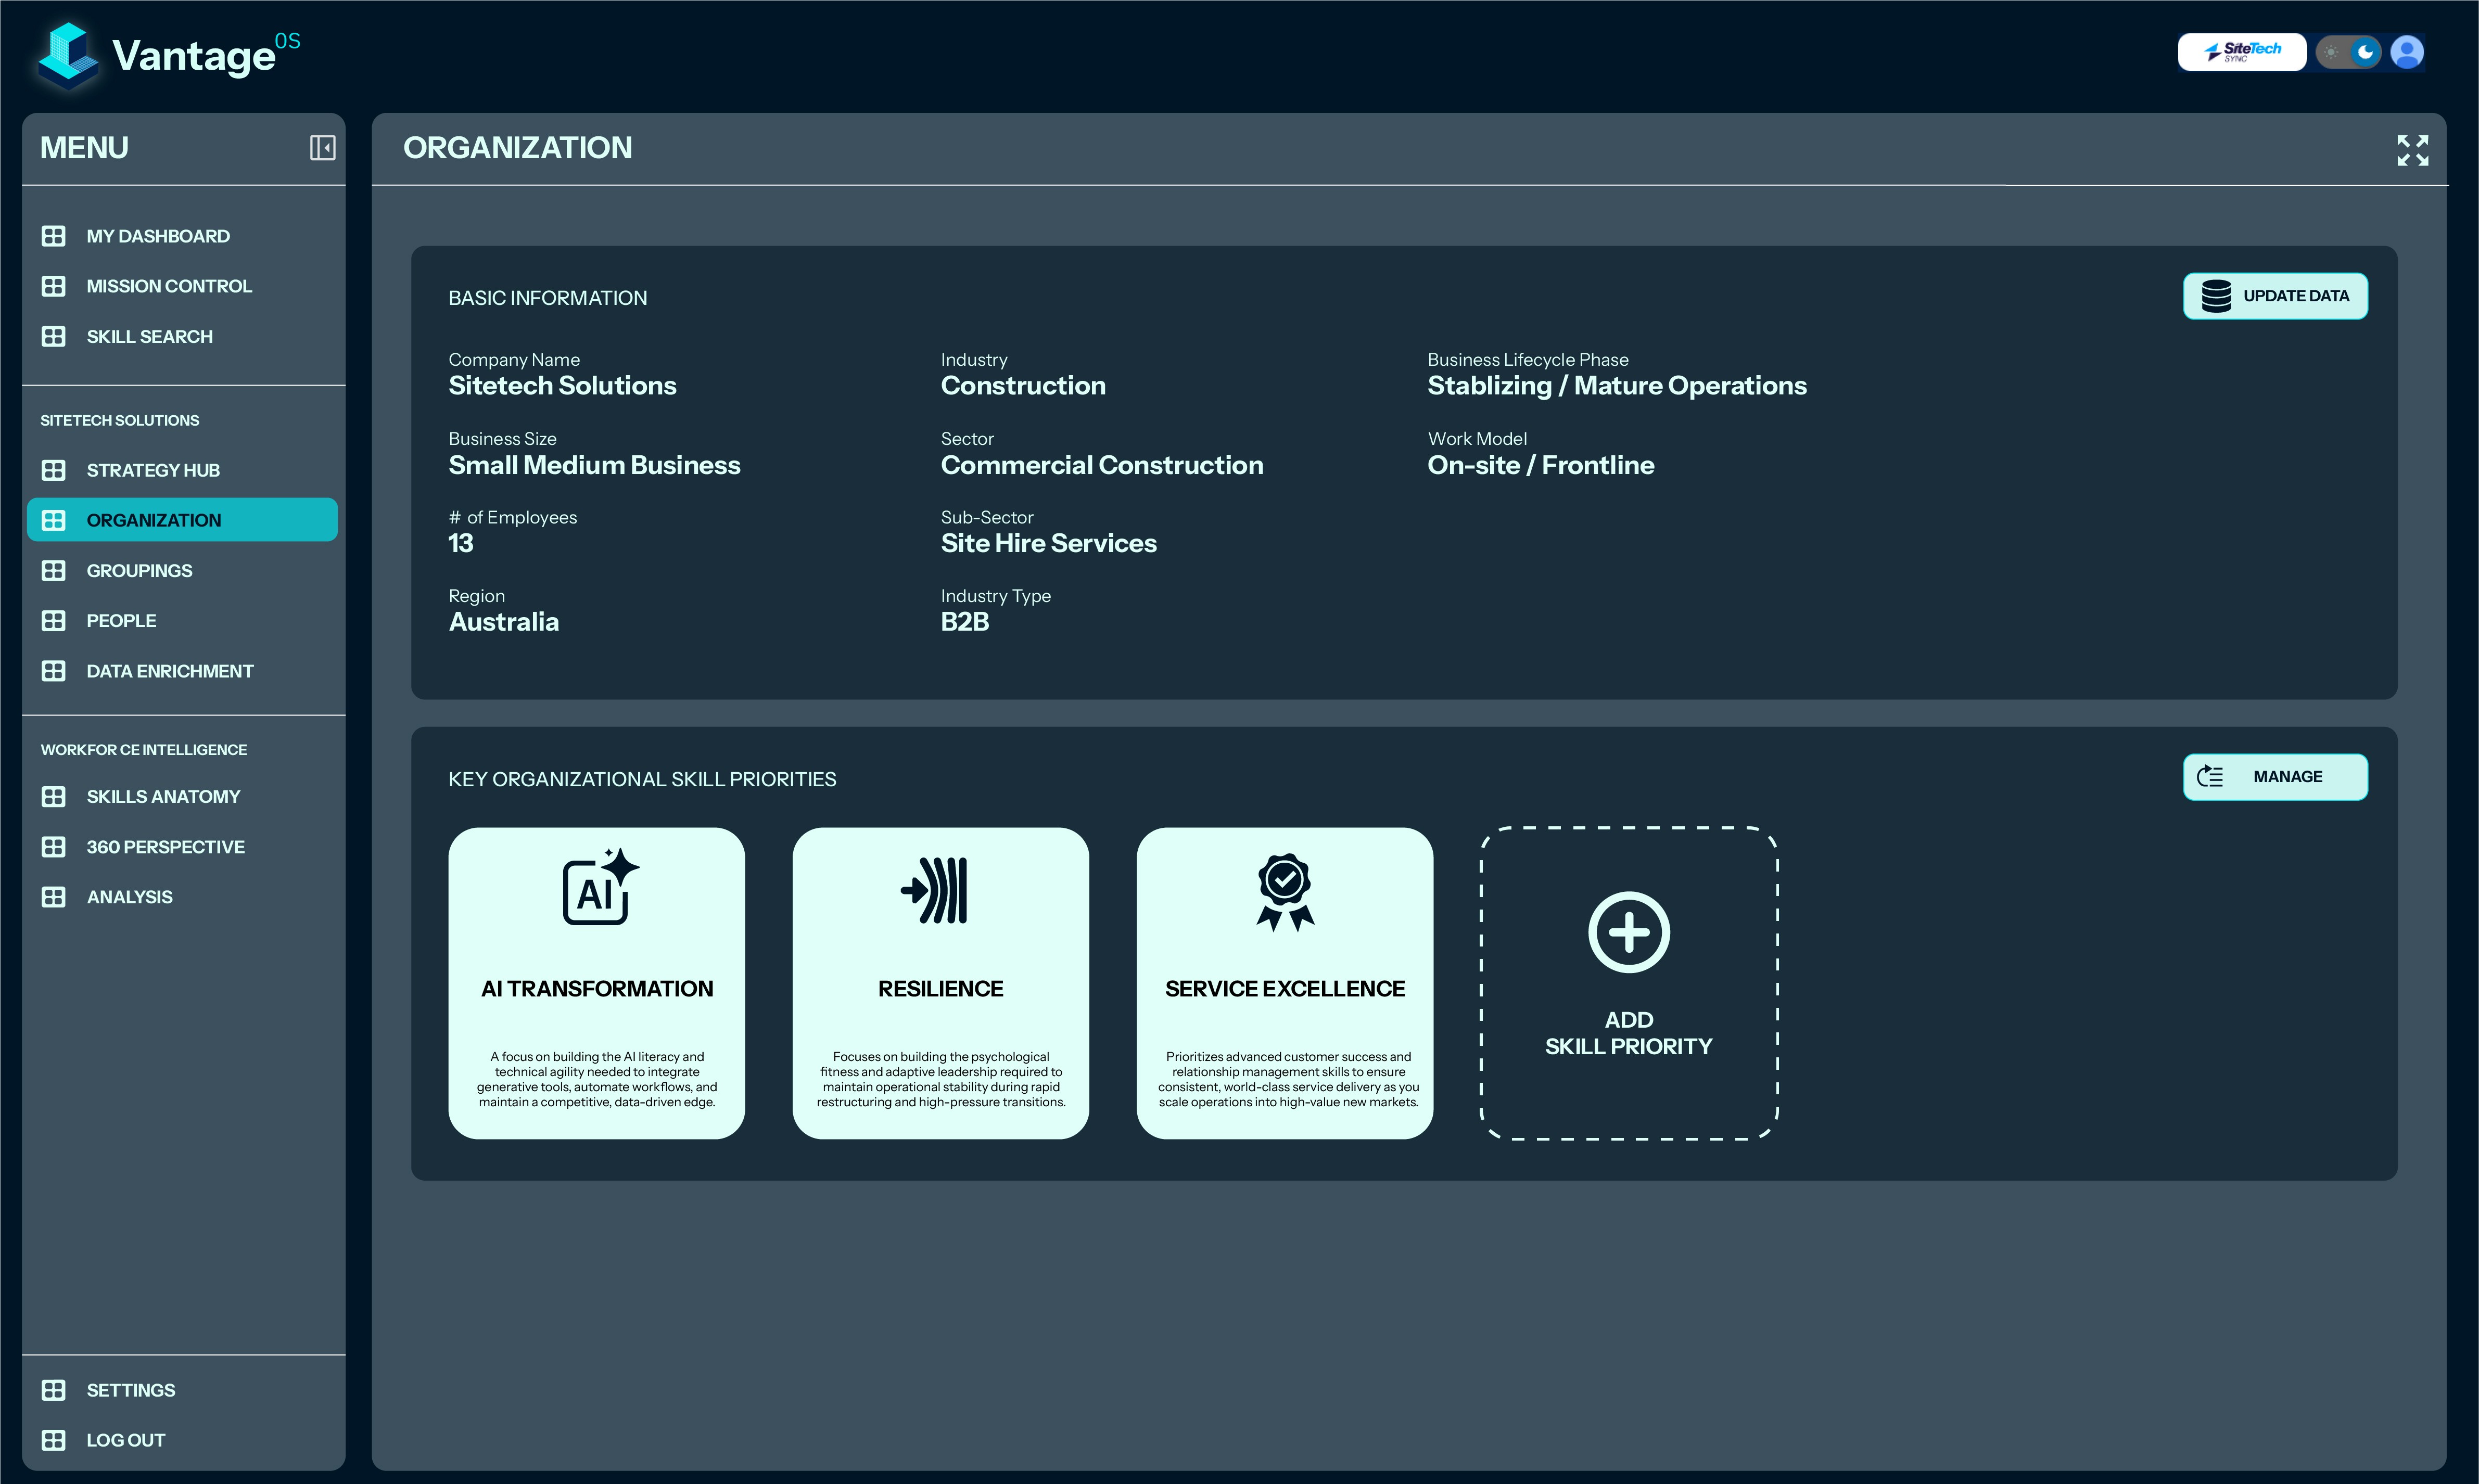Switch to light mode via sun icon
Screen dimensions: 2479x1484
click(2331, 52)
